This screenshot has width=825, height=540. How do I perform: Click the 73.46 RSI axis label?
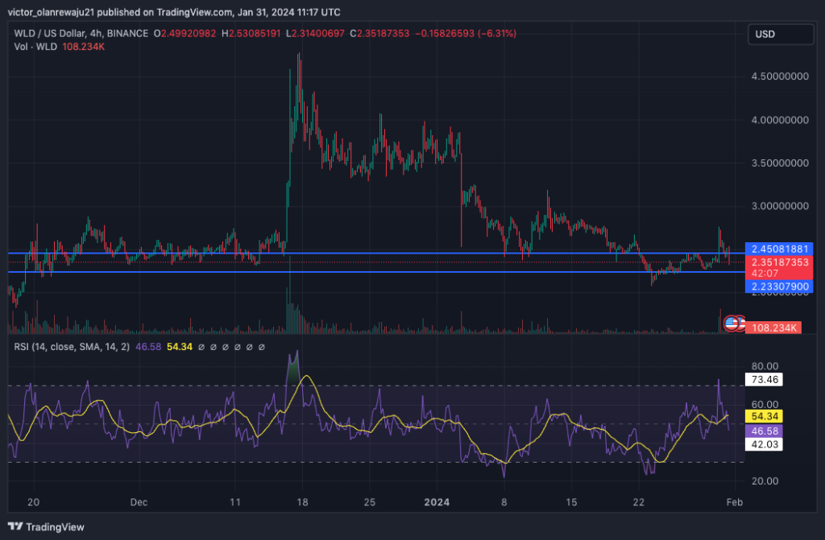pos(763,377)
